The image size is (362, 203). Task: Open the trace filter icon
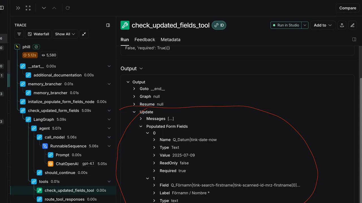pos(19,34)
